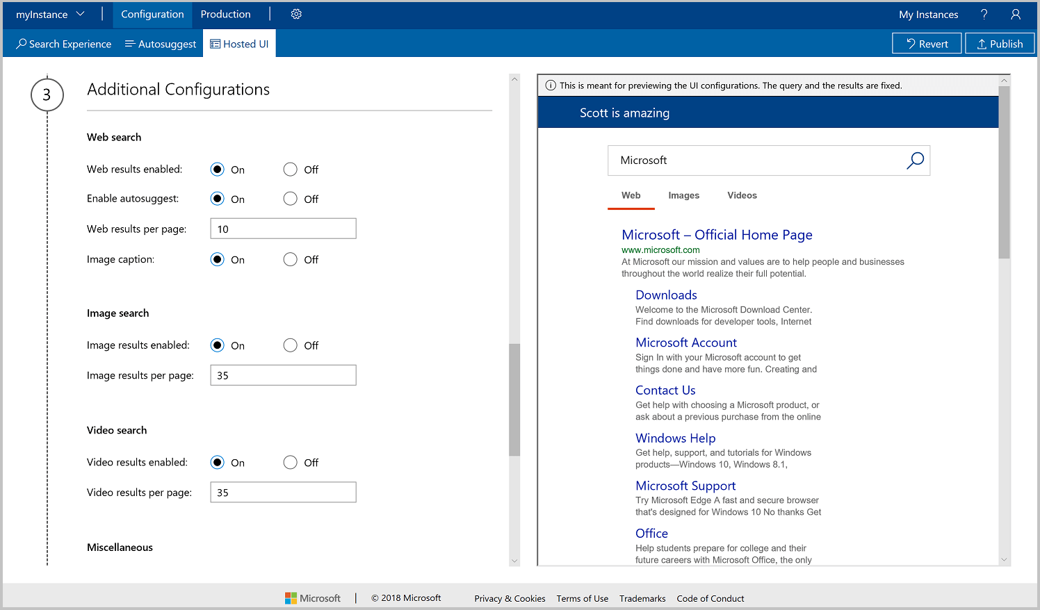The width and height of the screenshot is (1040, 610).
Task: Click the help question mark icon
Action: [x=984, y=14]
